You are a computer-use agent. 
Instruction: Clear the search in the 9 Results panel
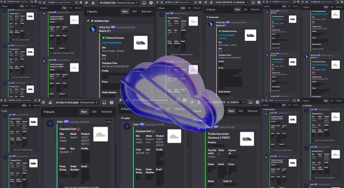tap(97, 102)
